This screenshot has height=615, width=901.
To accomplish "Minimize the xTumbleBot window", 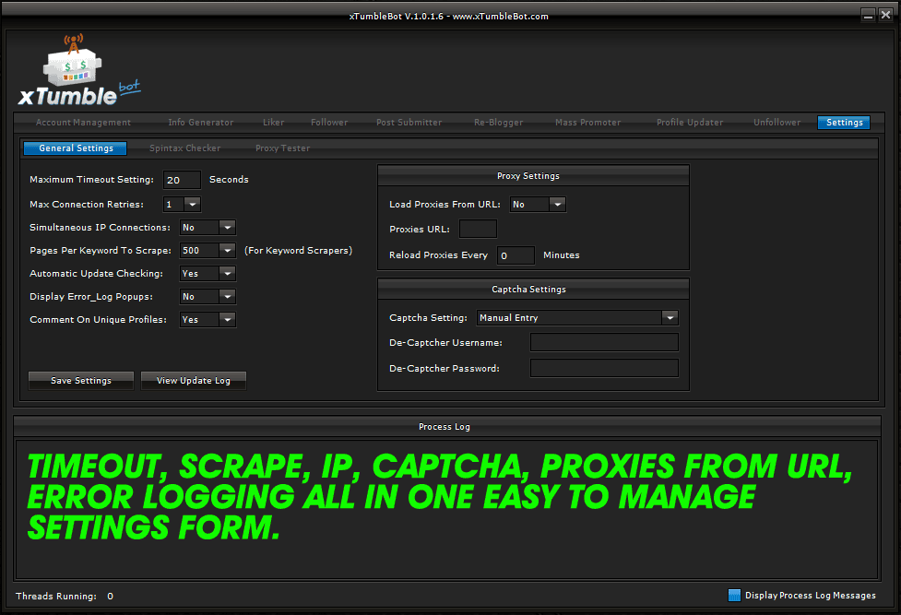I will coord(868,16).
